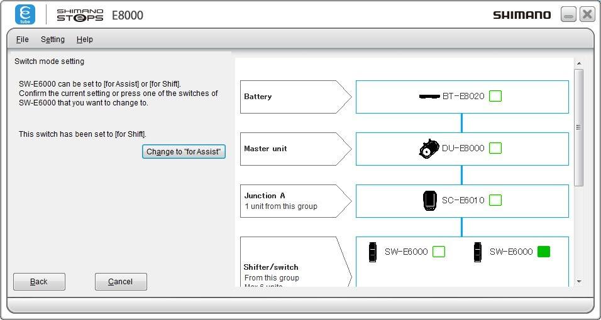Image resolution: width=601 pixels, height=320 pixels.
Task: Click "This switch has been set" message
Action: [83, 134]
